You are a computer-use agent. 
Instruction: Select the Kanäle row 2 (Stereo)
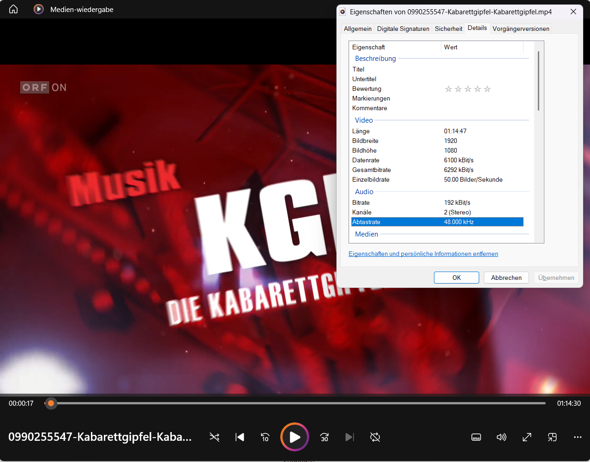437,212
